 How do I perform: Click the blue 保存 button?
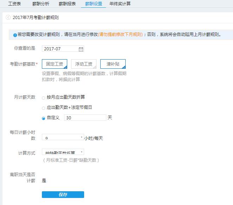[63, 194]
